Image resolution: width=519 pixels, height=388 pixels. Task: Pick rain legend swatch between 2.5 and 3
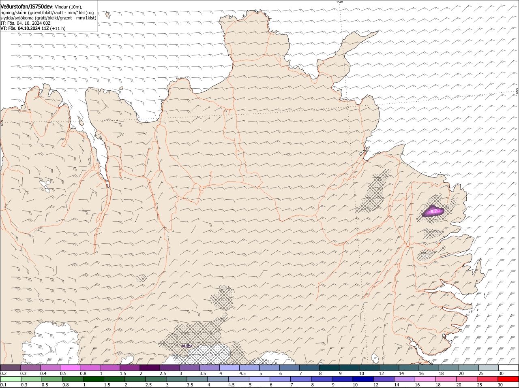click(x=156, y=379)
